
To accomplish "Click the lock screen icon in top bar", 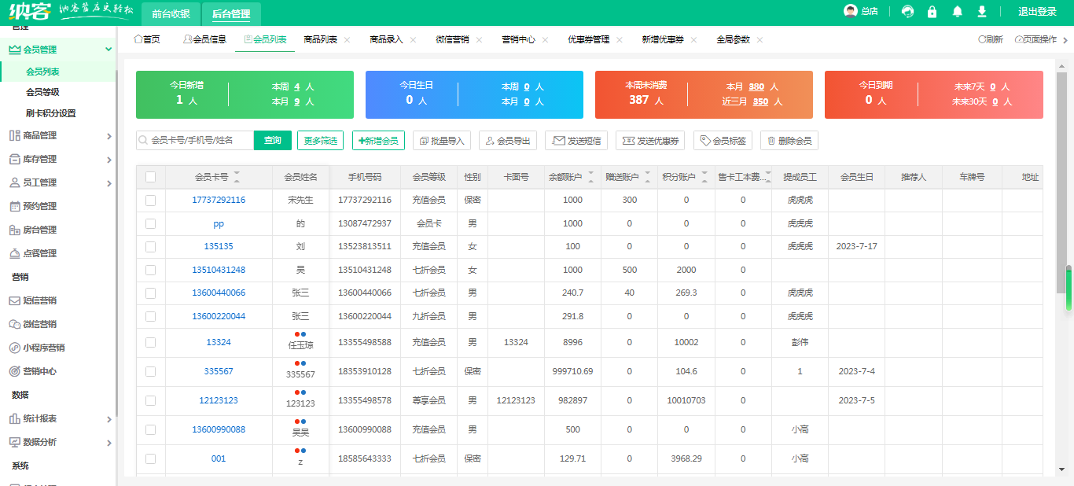I will click(932, 12).
